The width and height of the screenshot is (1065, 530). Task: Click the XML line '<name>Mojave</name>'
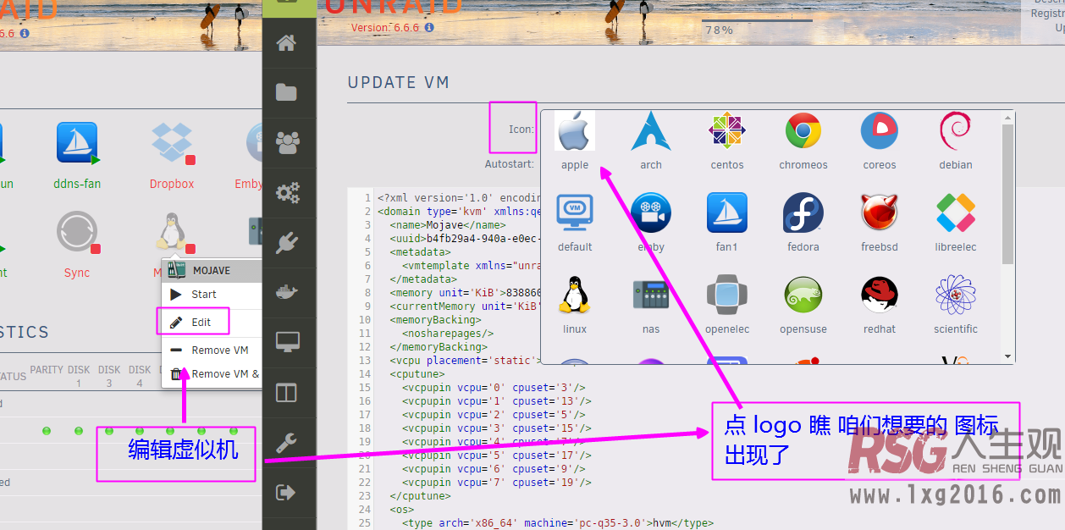[448, 225]
